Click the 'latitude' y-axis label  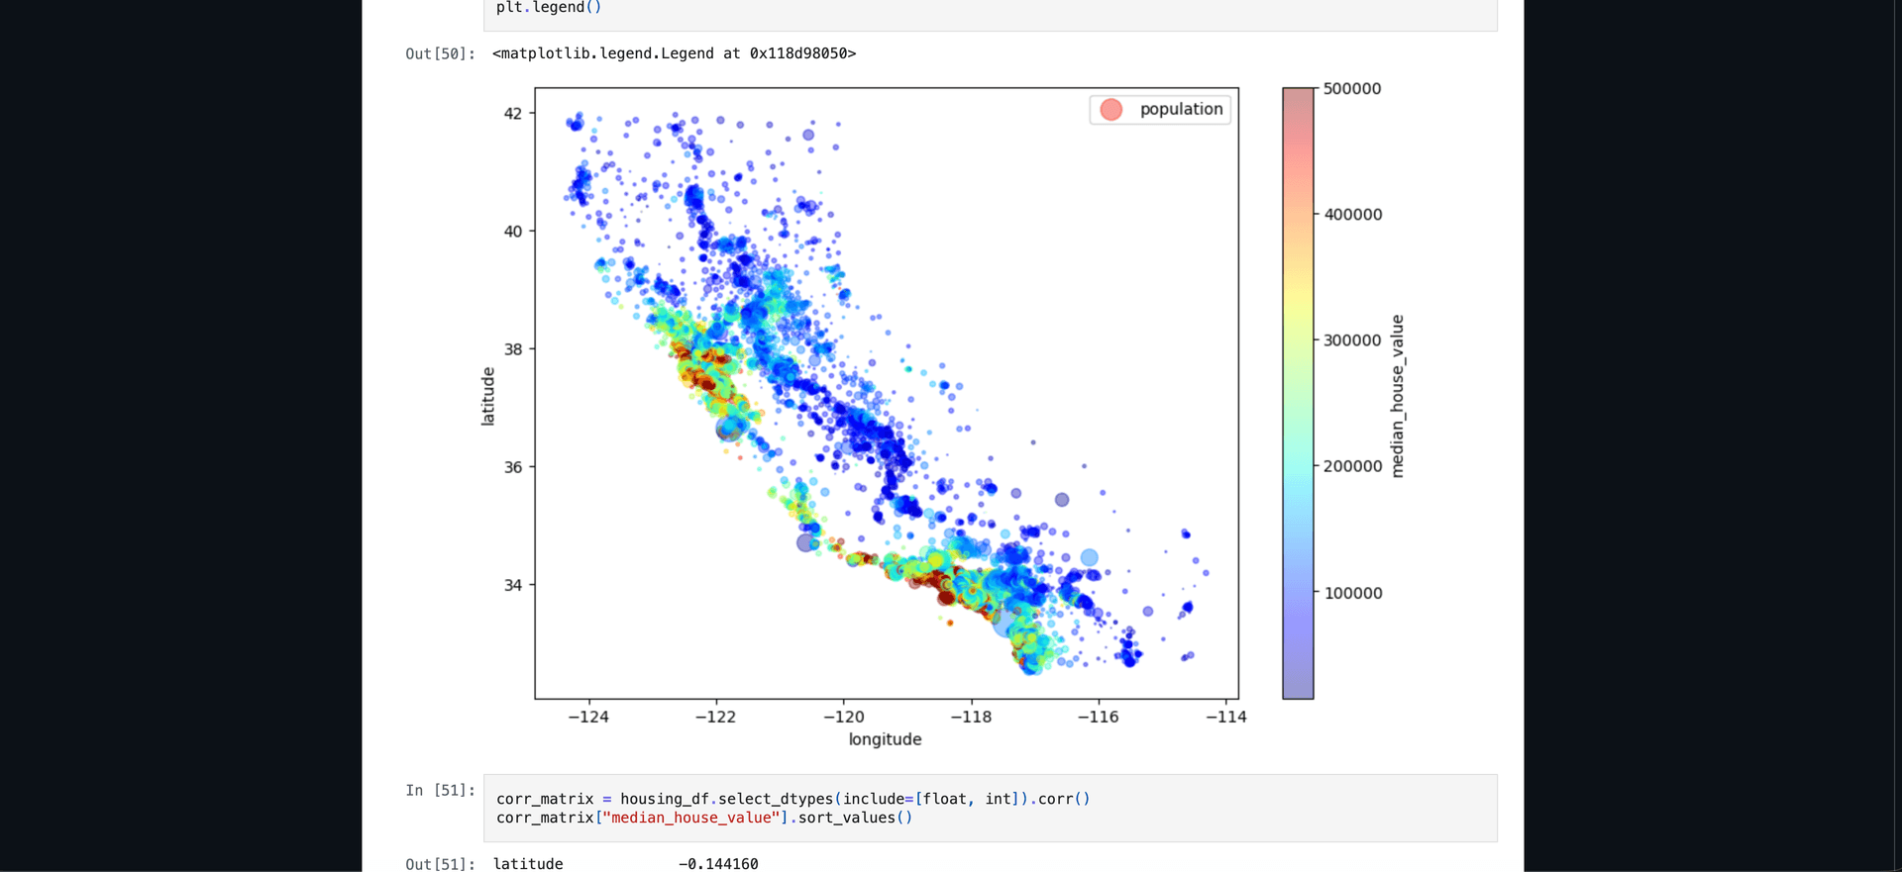(487, 396)
